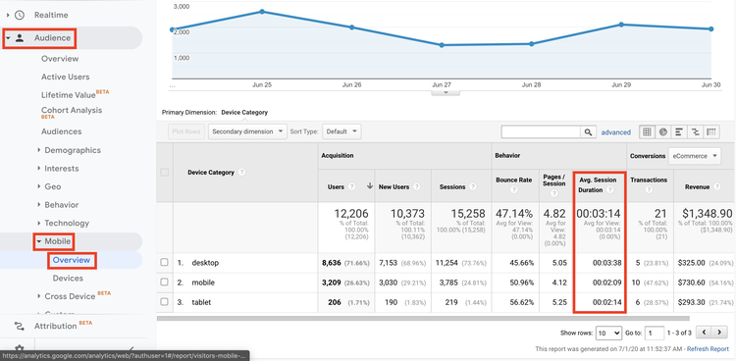Go to previous page of rows
Image resolution: width=736 pixels, height=361 pixels.
704,333
